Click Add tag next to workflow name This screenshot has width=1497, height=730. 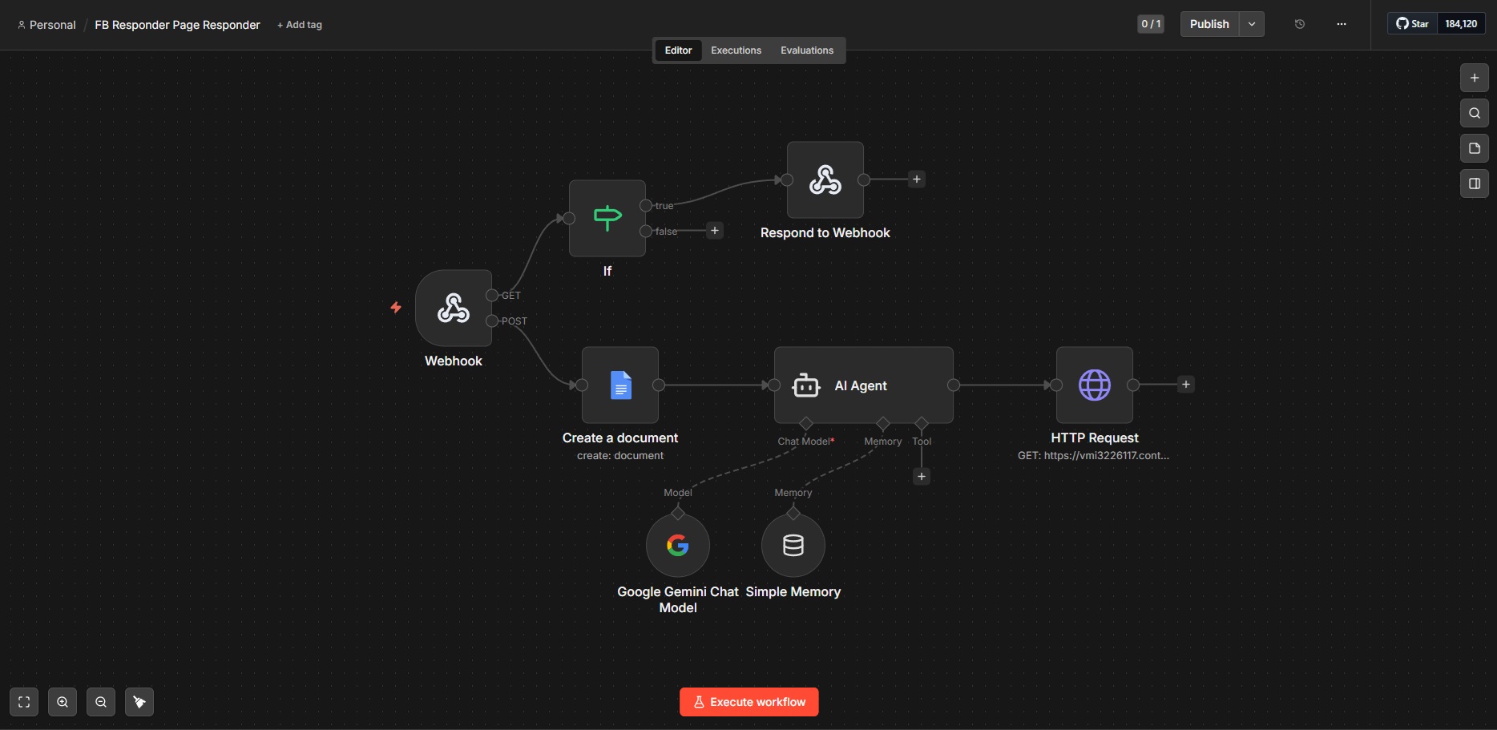pos(299,25)
